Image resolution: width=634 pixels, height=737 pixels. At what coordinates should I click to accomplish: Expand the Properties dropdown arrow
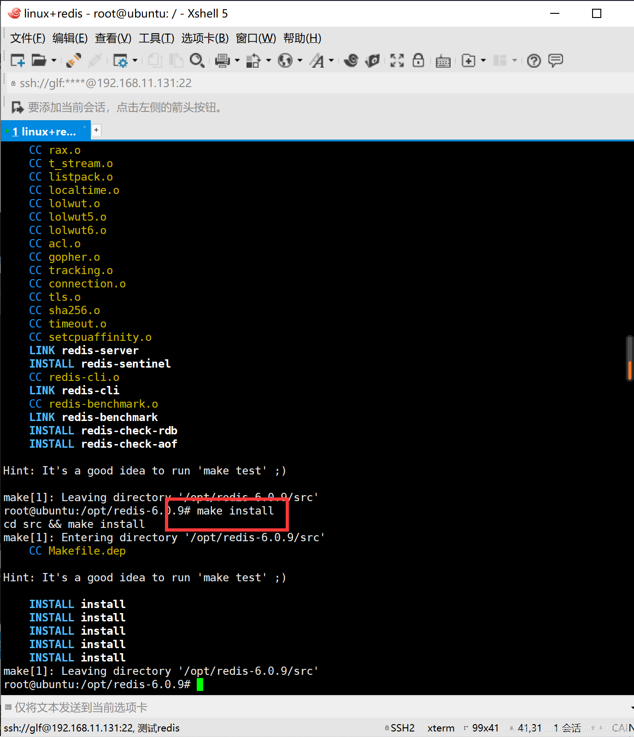(x=135, y=60)
